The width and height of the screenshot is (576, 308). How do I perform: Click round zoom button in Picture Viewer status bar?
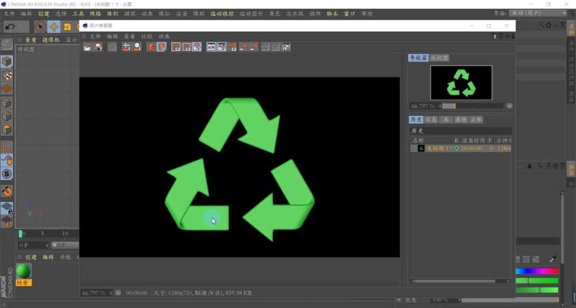(x=118, y=293)
